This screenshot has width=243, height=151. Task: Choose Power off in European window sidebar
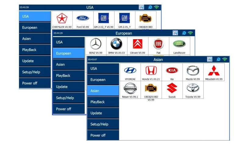69,109
